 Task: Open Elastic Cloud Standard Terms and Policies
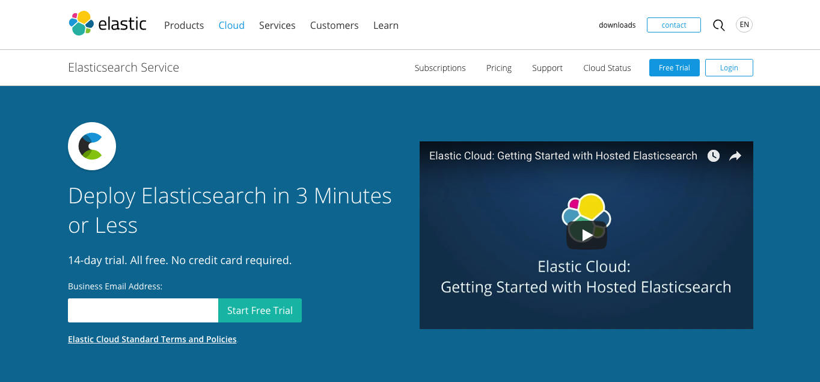point(152,339)
